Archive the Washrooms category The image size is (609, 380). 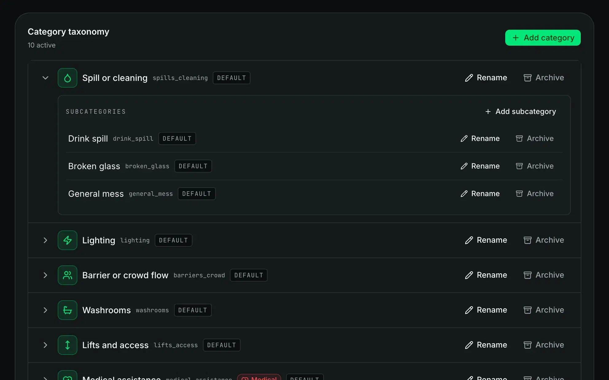(544, 310)
